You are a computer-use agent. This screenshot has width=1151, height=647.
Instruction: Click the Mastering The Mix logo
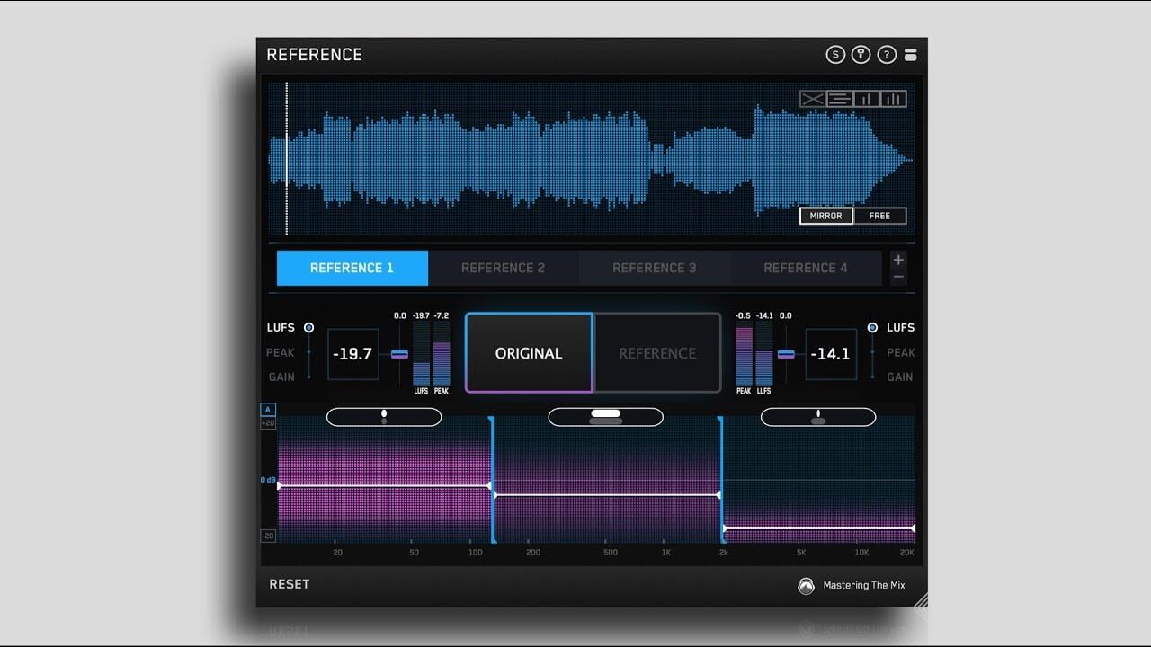pos(807,585)
